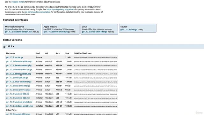Click 143MB size in windows-amd64.zip row

[x=69, y=102]
